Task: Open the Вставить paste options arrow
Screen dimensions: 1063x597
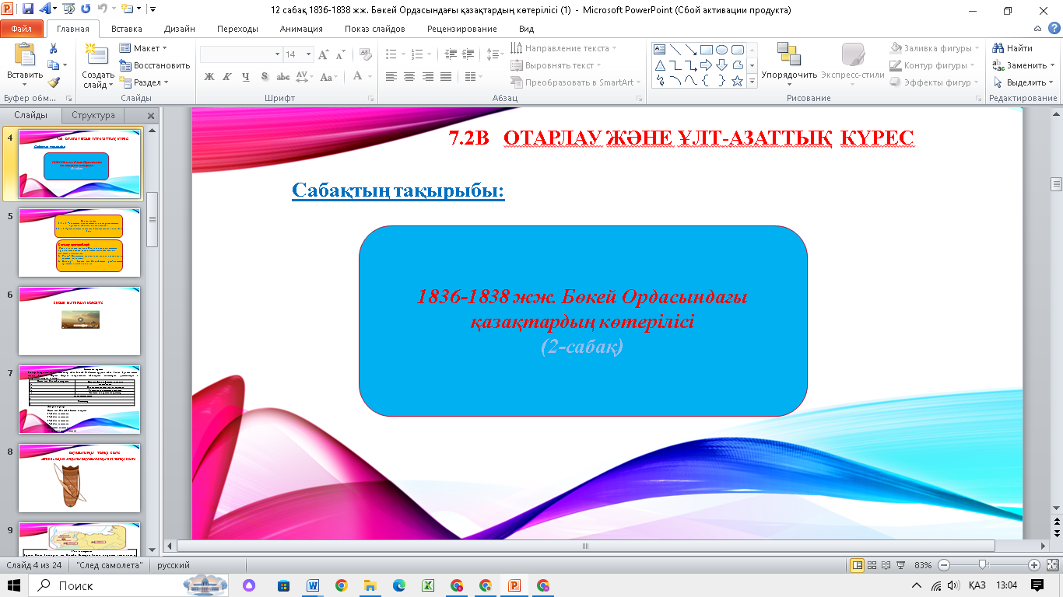Action: [24, 84]
